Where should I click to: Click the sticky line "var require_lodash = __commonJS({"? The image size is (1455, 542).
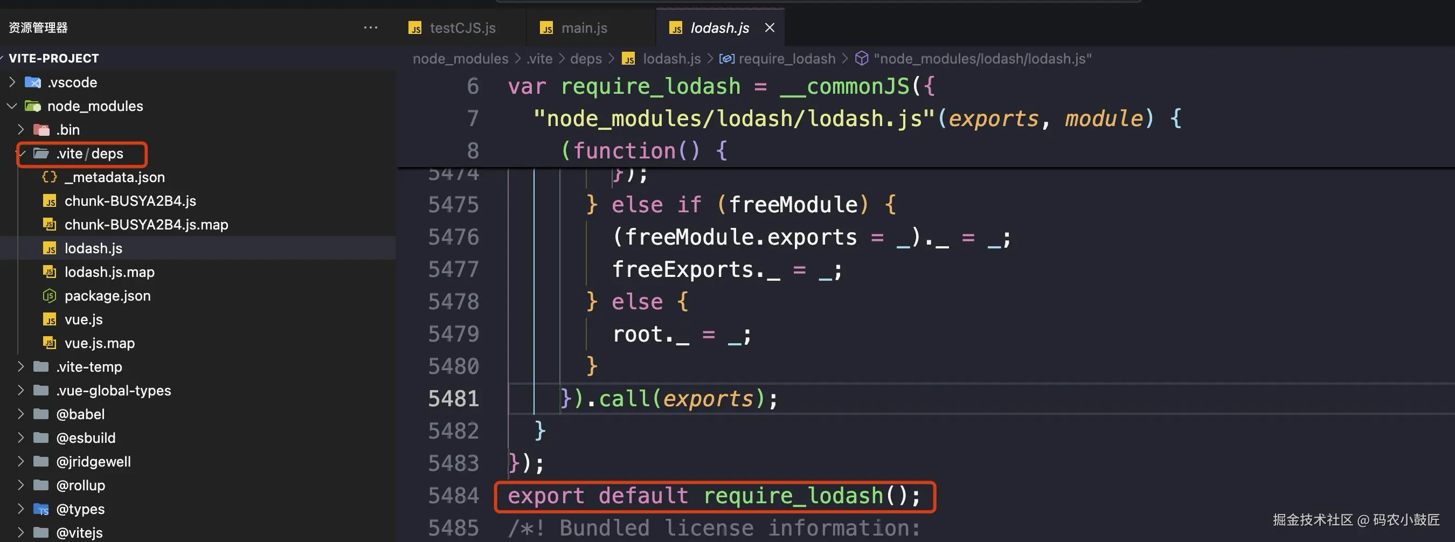click(721, 86)
